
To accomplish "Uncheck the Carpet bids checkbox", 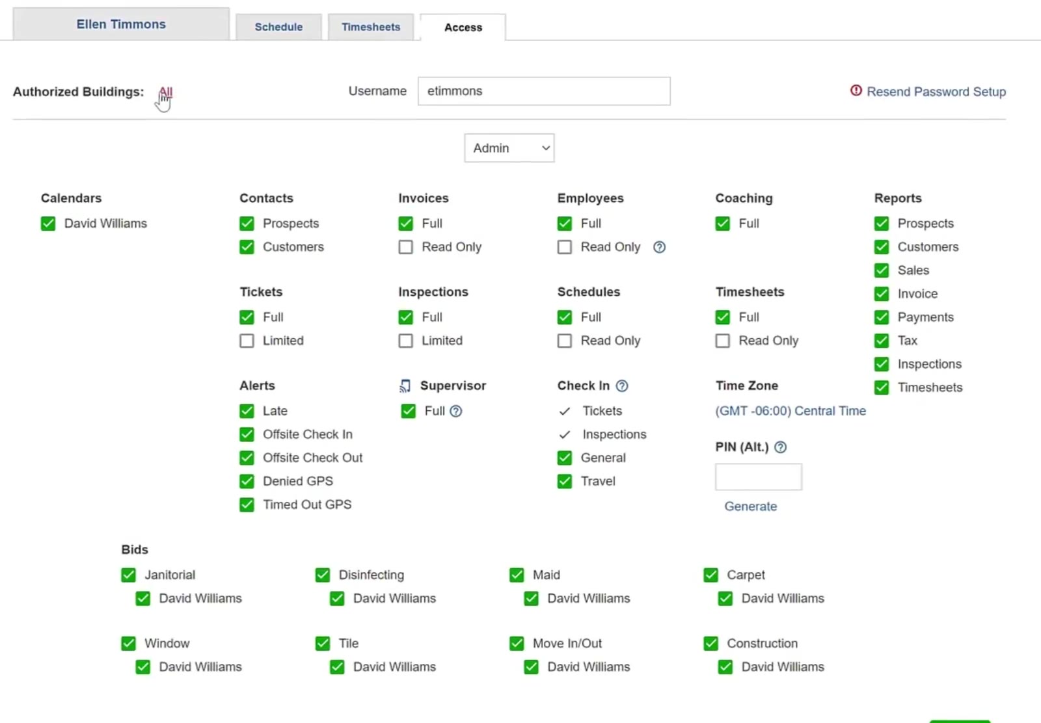I will point(710,575).
